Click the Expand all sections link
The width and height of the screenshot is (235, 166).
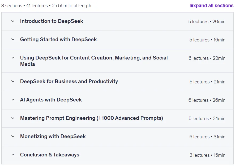[212, 6]
